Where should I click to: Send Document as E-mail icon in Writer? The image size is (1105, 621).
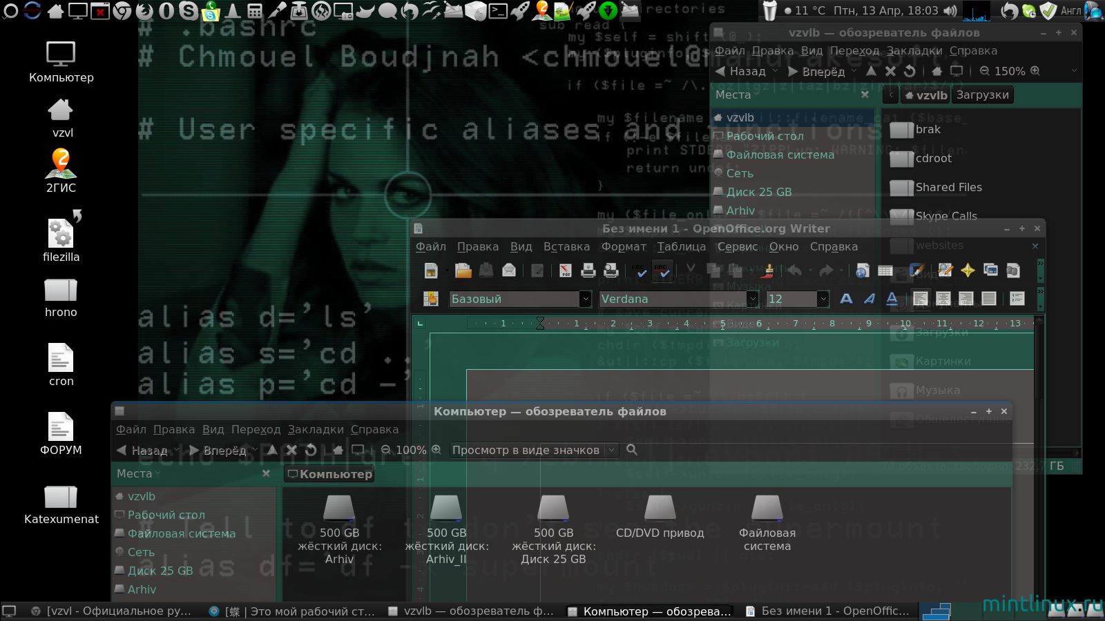[509, 271]
